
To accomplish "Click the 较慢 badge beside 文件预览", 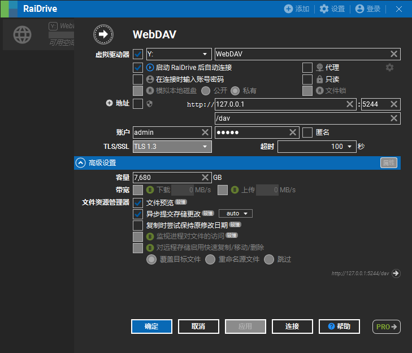I will pyautogui.click(x=181, y=202).
